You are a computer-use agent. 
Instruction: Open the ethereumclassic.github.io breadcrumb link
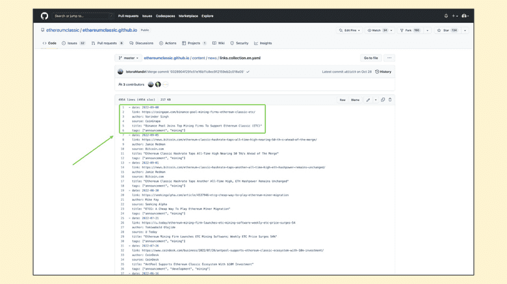[x=166, y=58]
